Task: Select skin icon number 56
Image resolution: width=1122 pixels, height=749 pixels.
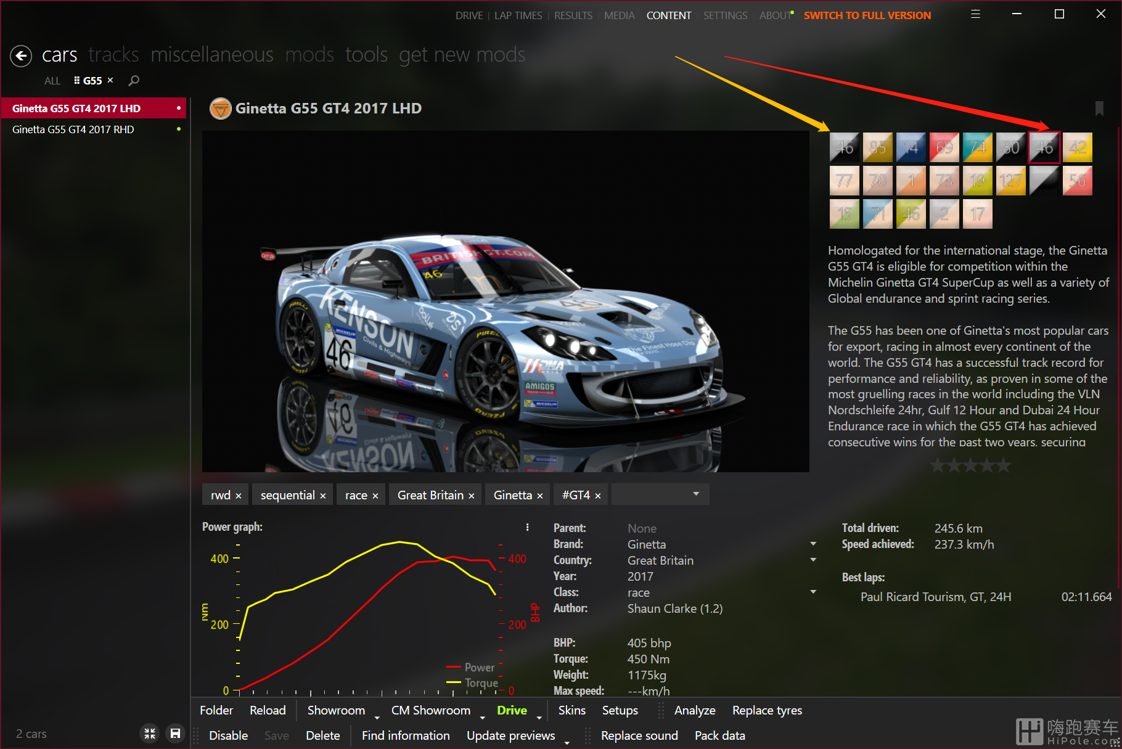Action: 1078,181
